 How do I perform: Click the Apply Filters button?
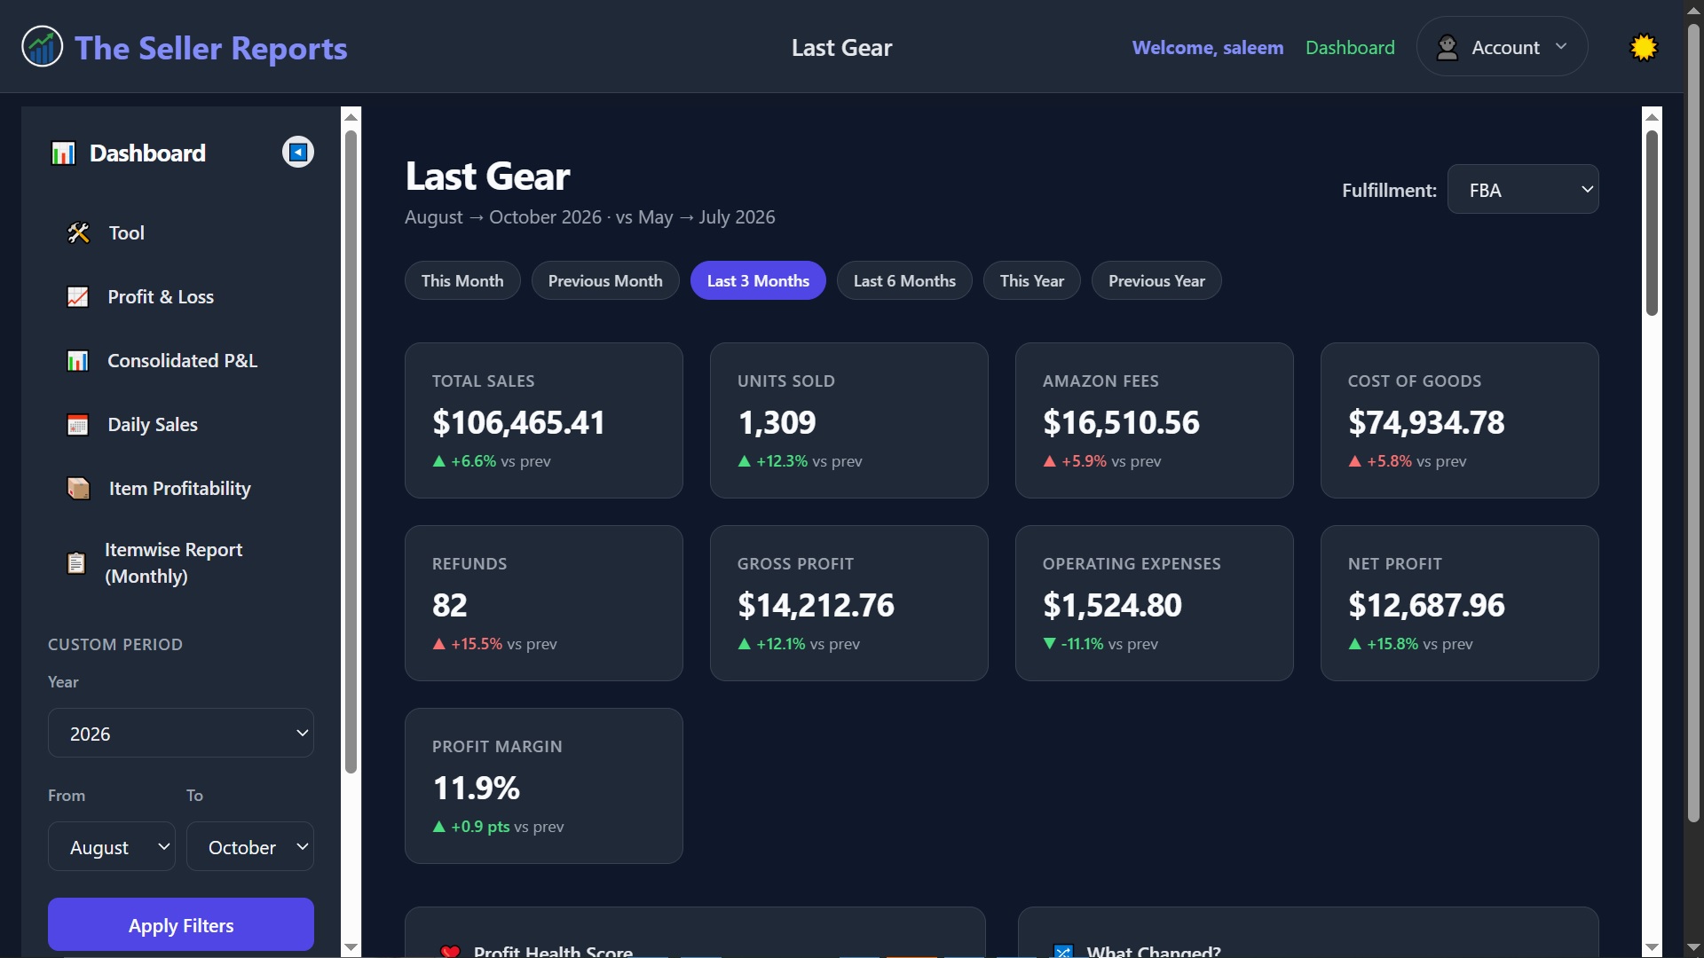(x=181, y=925)
